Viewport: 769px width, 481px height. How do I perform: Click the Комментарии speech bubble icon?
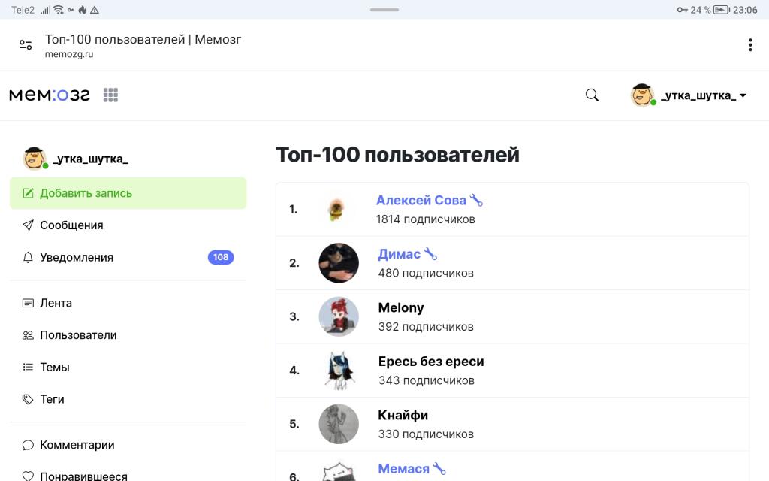point(28,445)
